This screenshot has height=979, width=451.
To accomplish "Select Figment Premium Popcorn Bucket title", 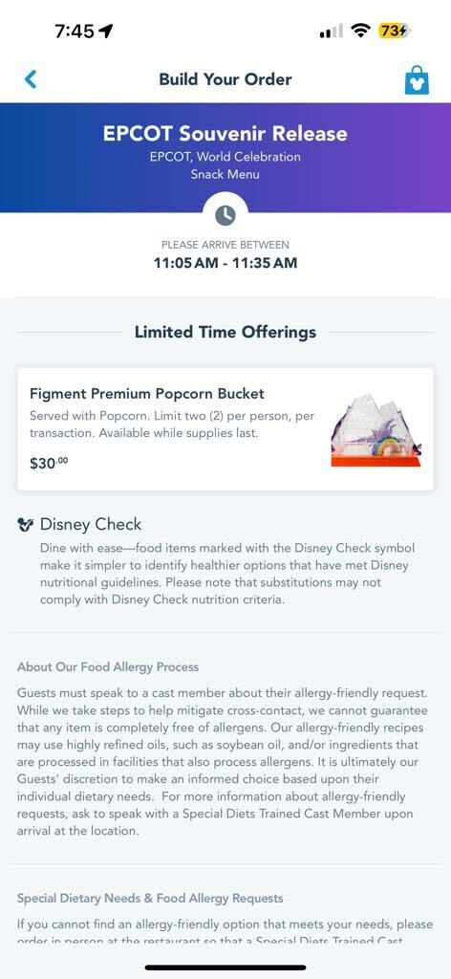I will click(x=147, y=393).
